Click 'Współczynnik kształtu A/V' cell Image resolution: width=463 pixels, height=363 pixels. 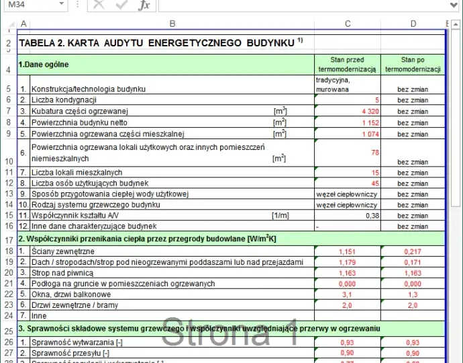click(172, 215)
